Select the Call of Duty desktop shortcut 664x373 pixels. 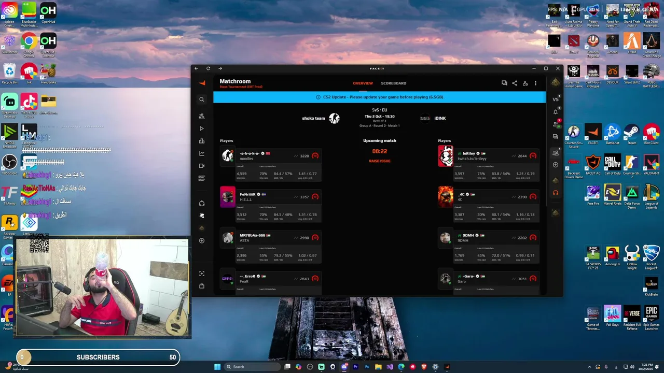(x=612, y=165)
